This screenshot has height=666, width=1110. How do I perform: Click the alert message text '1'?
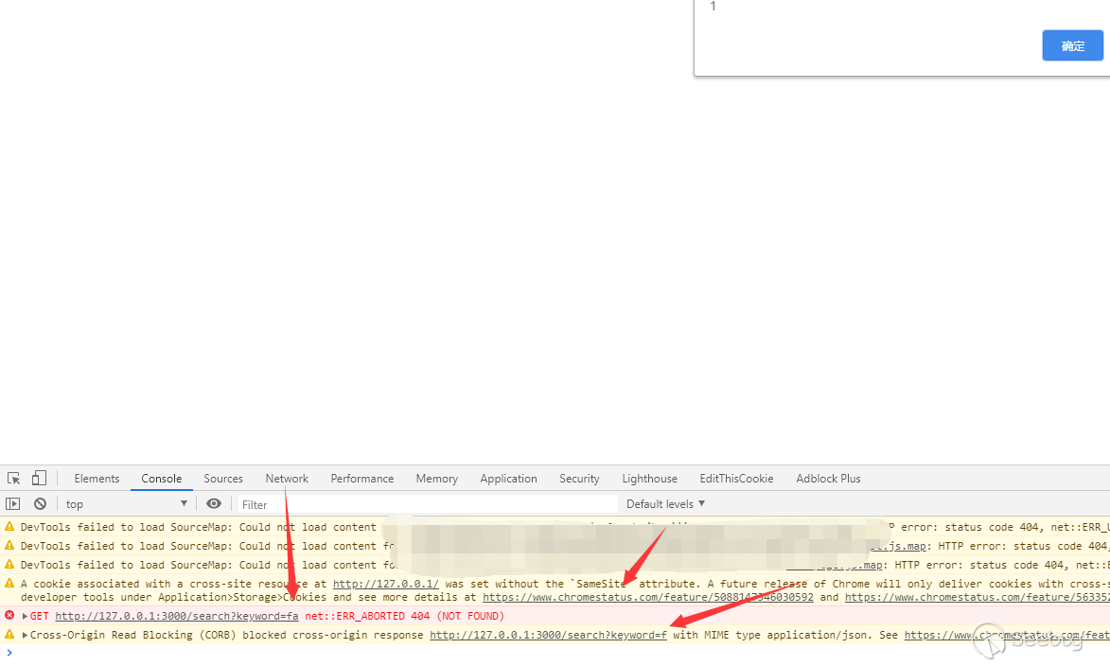tap(713, 7)
